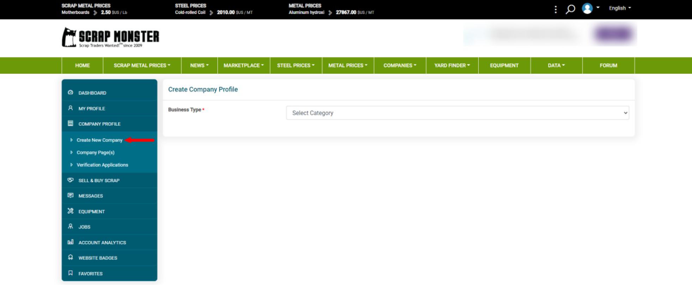Click the Create New Company link
Viewport: 692px width, 285px height.
pyautogui.click(x=99, y=140)
